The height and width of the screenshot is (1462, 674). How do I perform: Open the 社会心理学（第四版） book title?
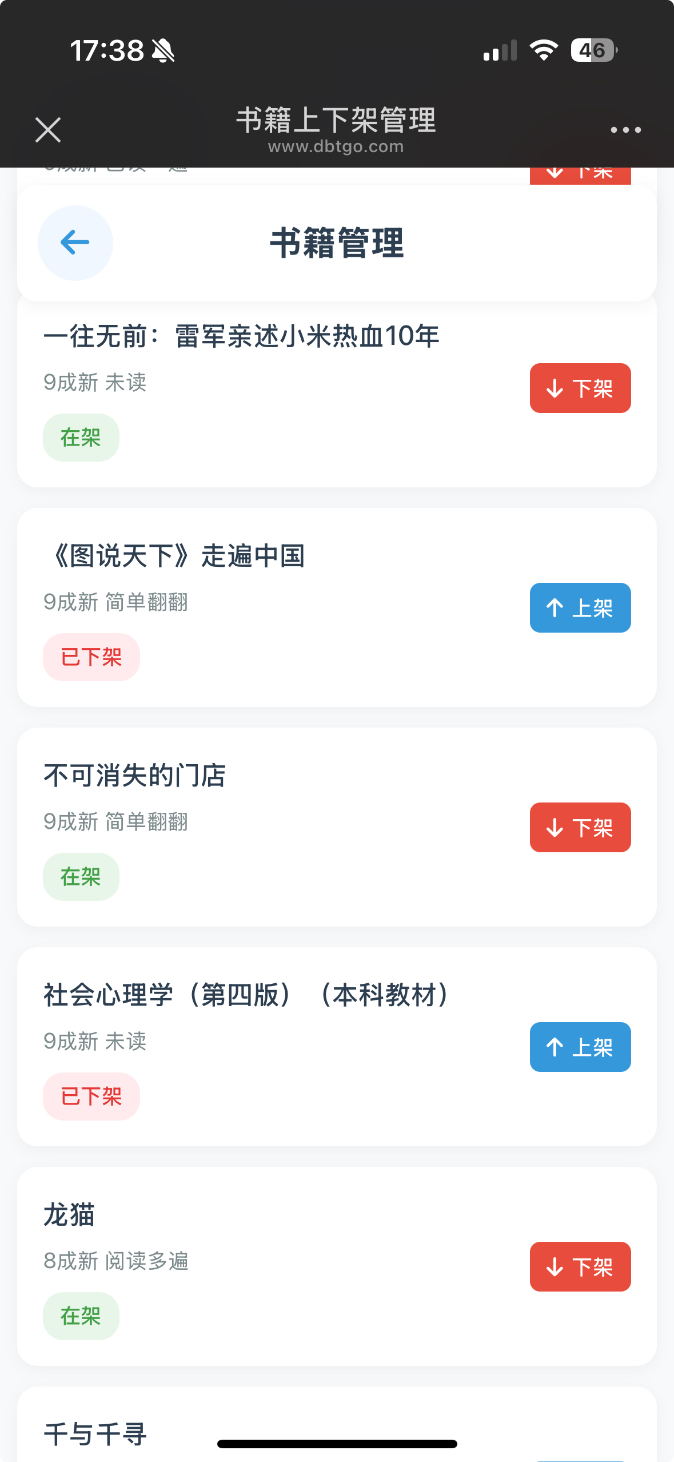coord(246,995)
